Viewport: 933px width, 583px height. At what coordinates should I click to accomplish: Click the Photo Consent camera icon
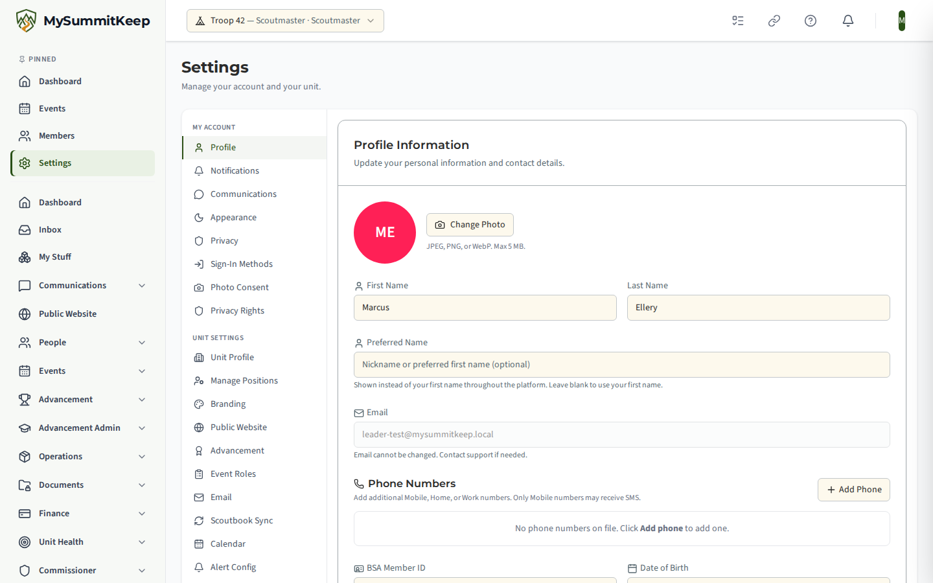(x=199, y=288)
